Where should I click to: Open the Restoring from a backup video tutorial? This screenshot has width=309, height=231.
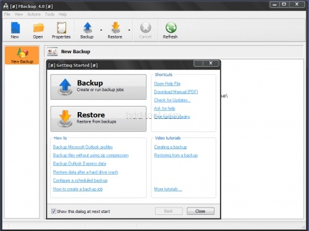(176, 155)
